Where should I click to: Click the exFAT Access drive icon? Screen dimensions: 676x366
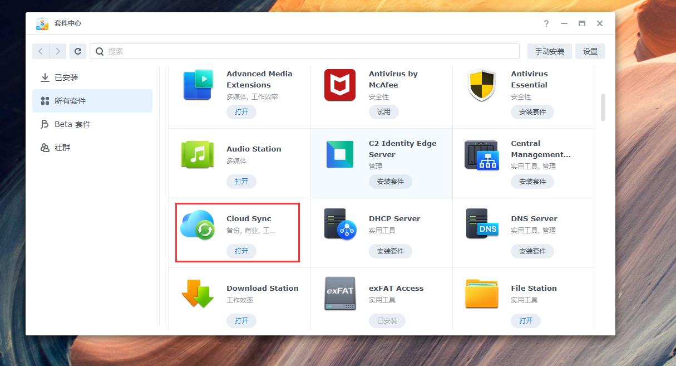(x=340, y=294)
